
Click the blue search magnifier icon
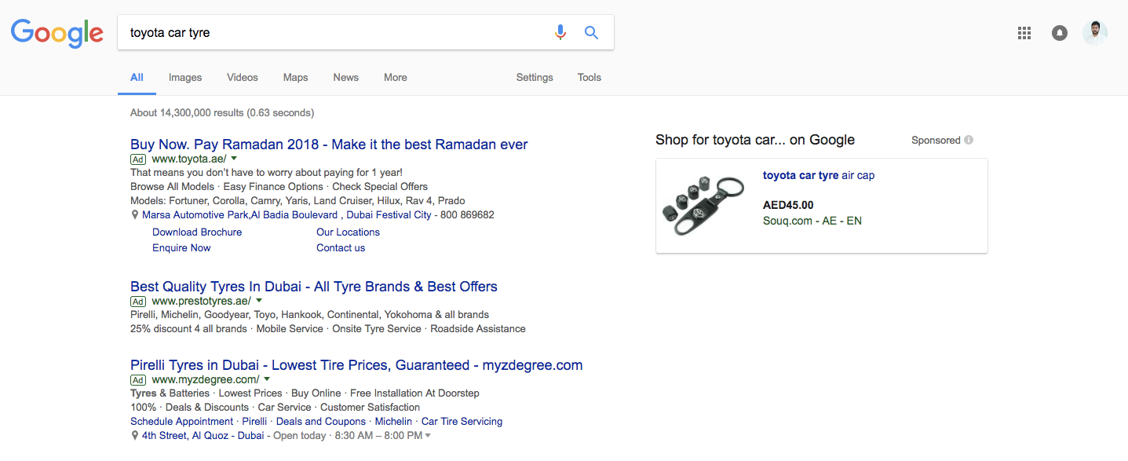[x=592, y=32]
